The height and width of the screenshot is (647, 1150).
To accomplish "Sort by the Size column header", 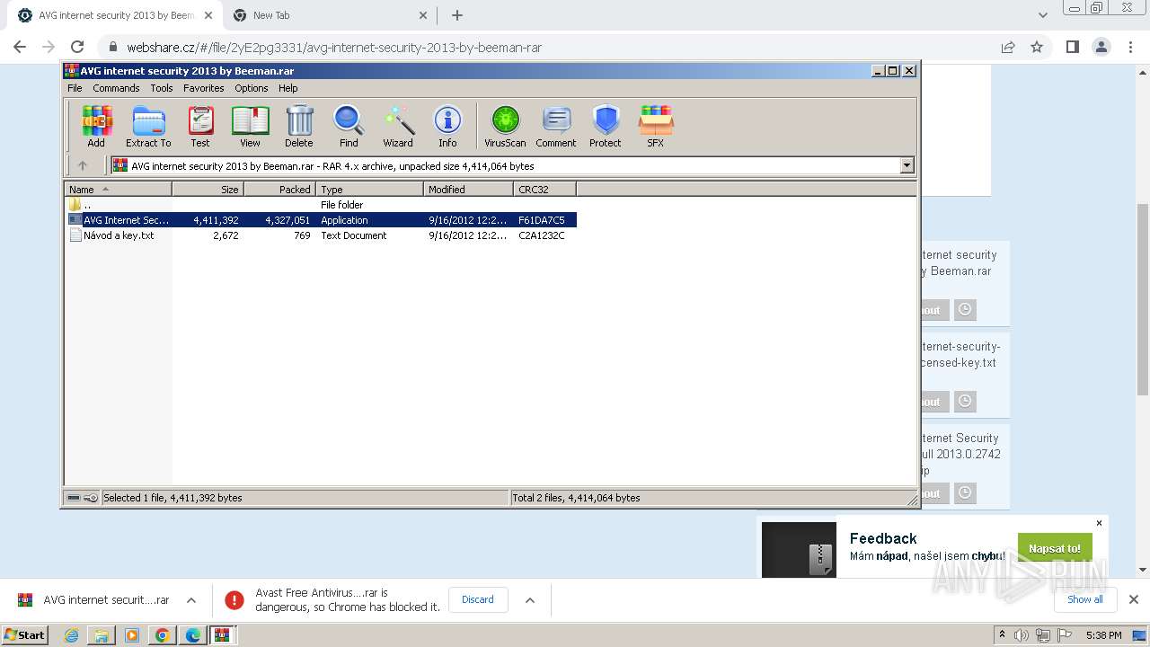I will pyautogui.click(x=208, y=189).
